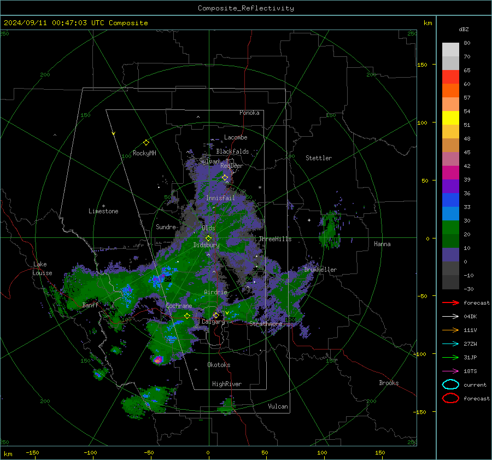Click the Lacombe city label
Image resolution: width=492 pixels, height=460 pixels.
[x=236, y=137]
